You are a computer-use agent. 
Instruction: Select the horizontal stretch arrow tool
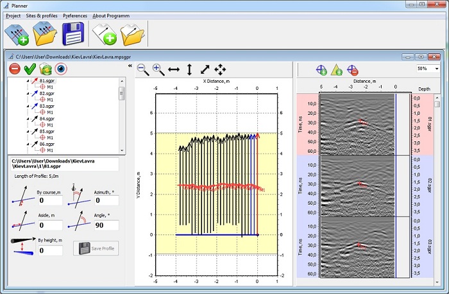click(174, 69)
